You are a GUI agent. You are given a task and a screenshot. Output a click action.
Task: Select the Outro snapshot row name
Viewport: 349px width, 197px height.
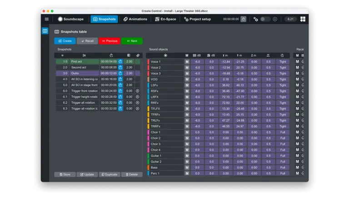pyautogui.click(x=85, y=73)
